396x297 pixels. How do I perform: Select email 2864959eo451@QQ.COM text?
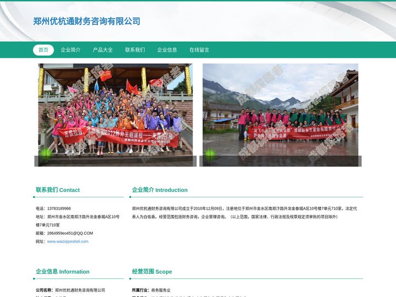point(70,233)
